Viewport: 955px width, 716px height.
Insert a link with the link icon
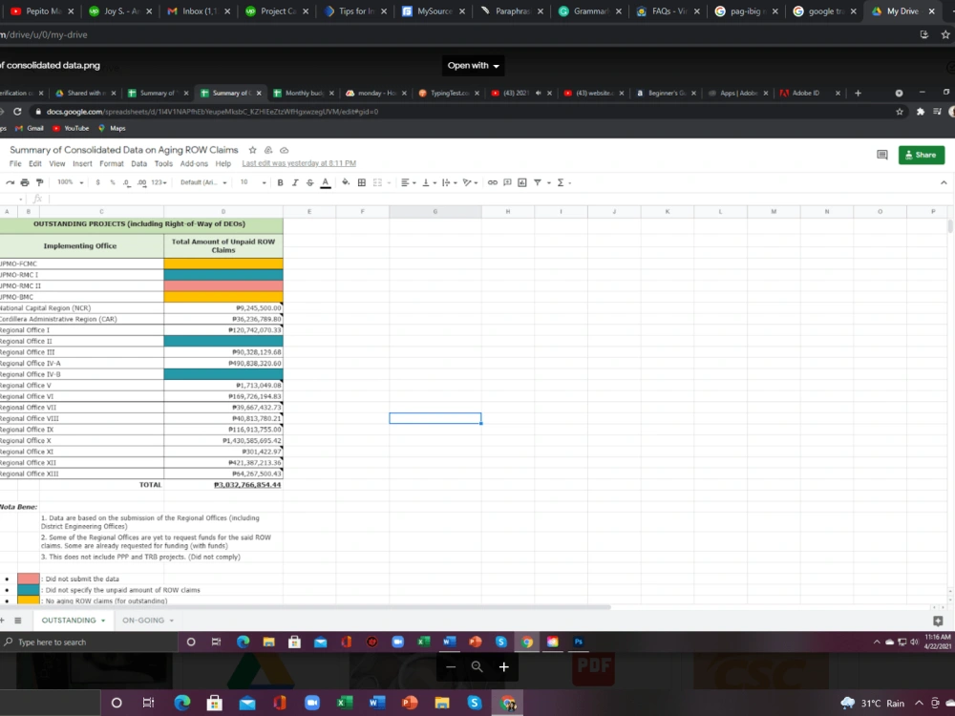(492, 182)
